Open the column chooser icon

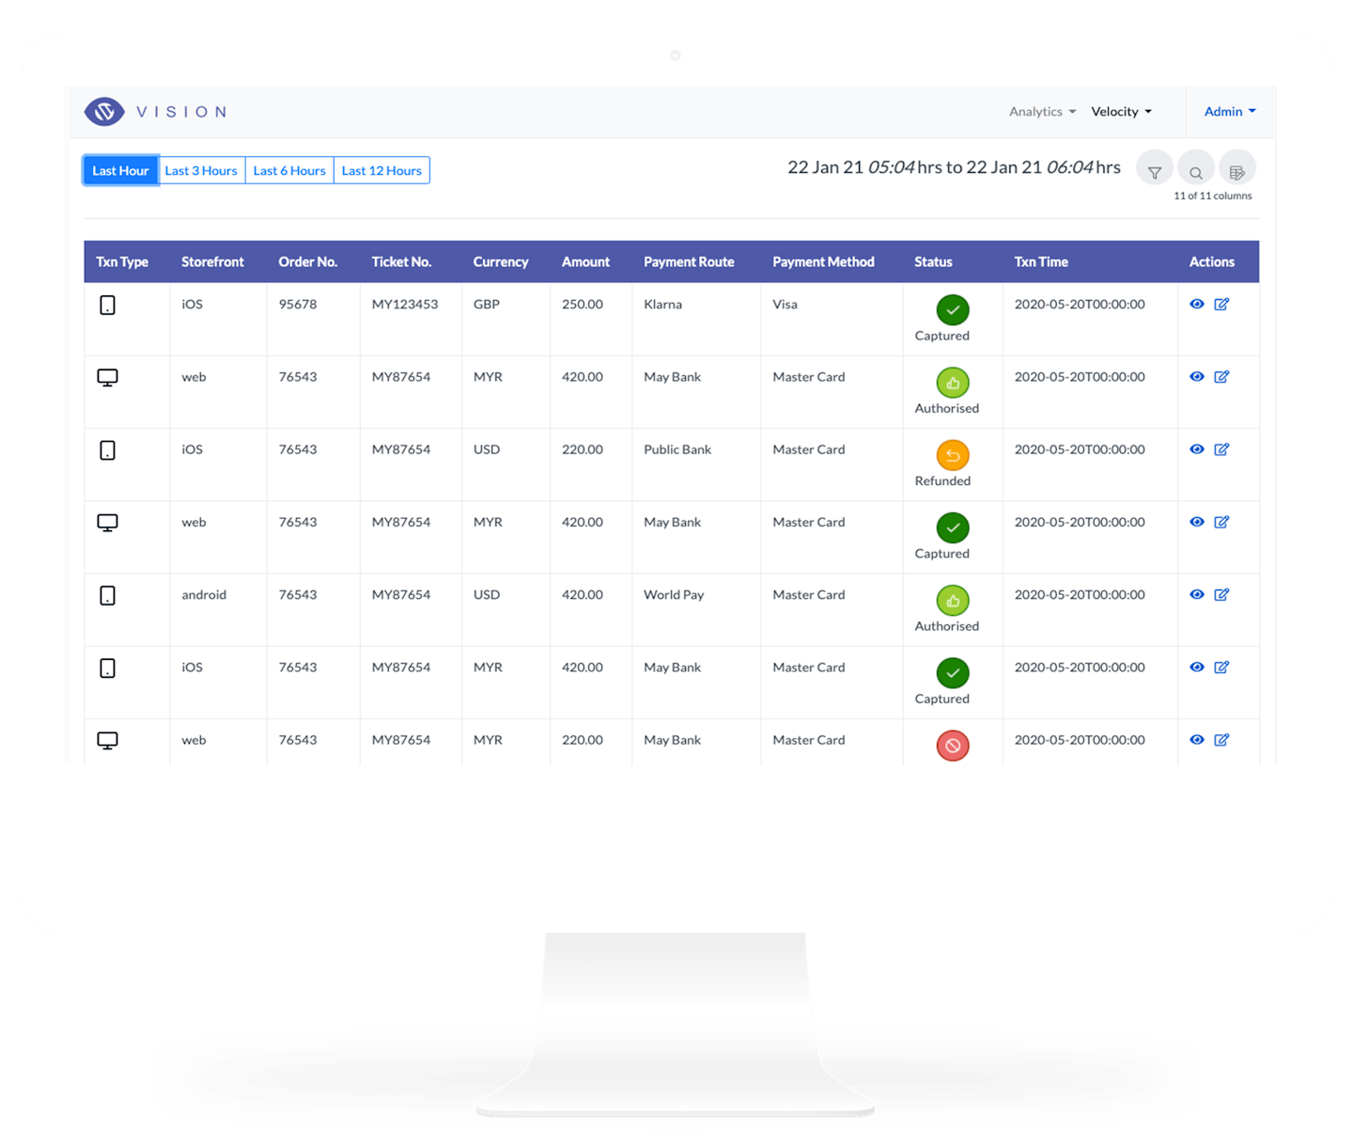click(1236, 171)
